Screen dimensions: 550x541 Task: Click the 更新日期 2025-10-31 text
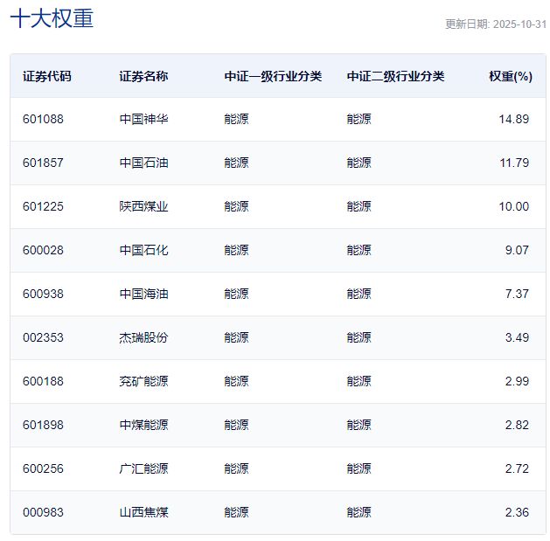pyautogui.click(x=495, y=24)
